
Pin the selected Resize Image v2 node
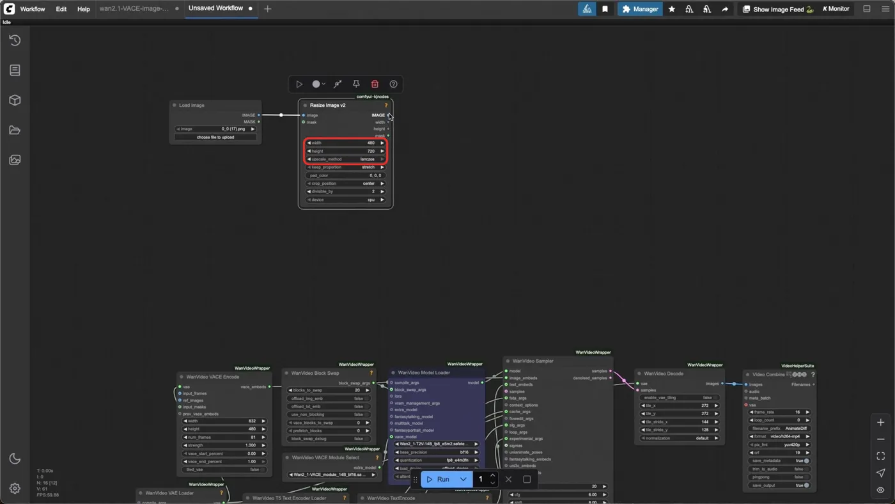(x=356, y=84)
